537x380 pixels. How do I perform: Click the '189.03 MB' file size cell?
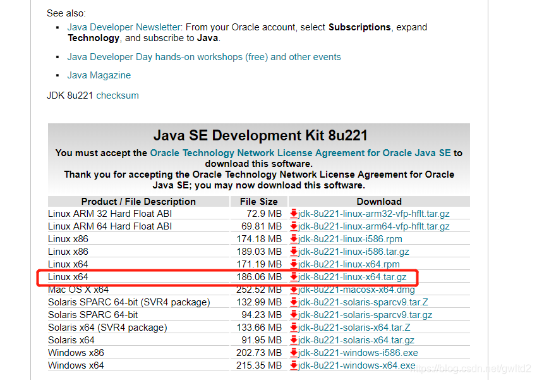[259, 252]
